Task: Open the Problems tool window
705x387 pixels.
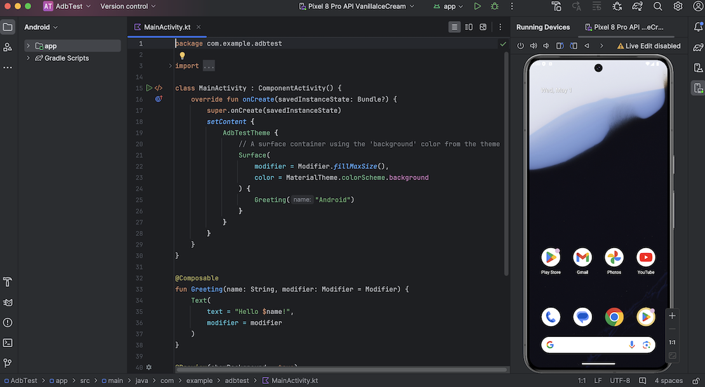Action: (8, 322)
